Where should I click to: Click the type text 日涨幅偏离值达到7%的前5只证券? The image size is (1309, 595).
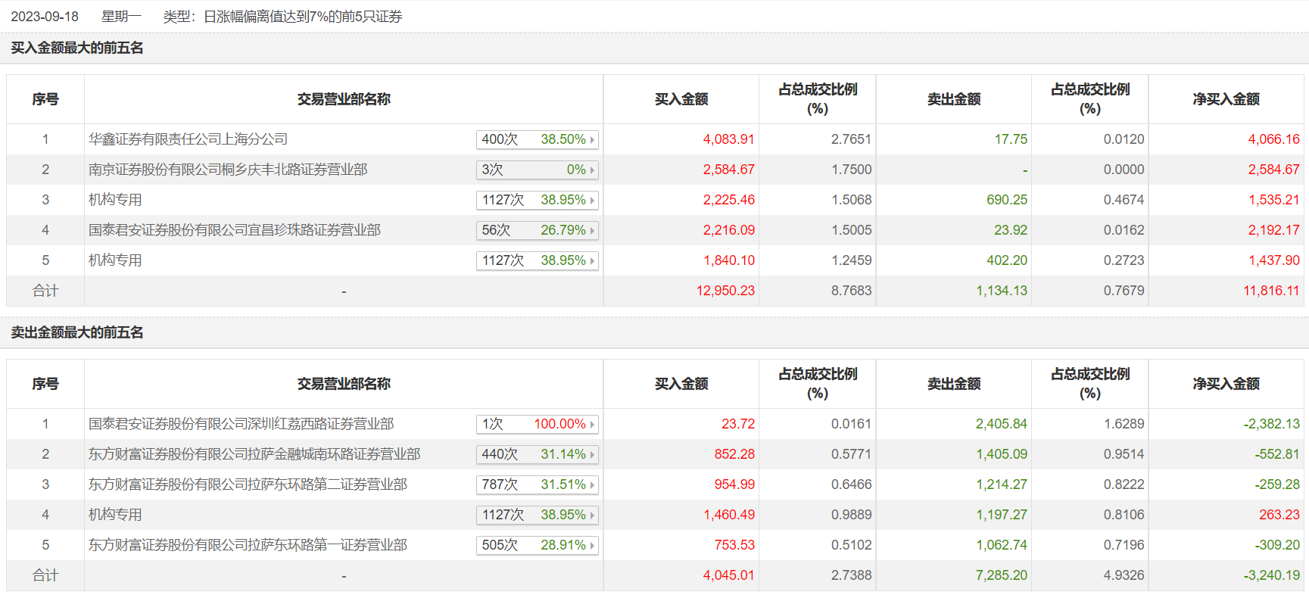(303, 17)
